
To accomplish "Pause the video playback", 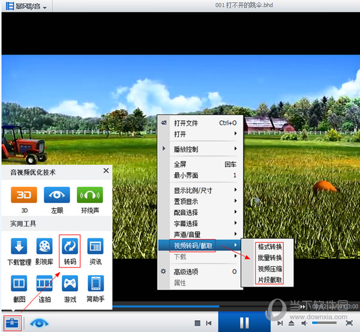I will click(244, 322).
